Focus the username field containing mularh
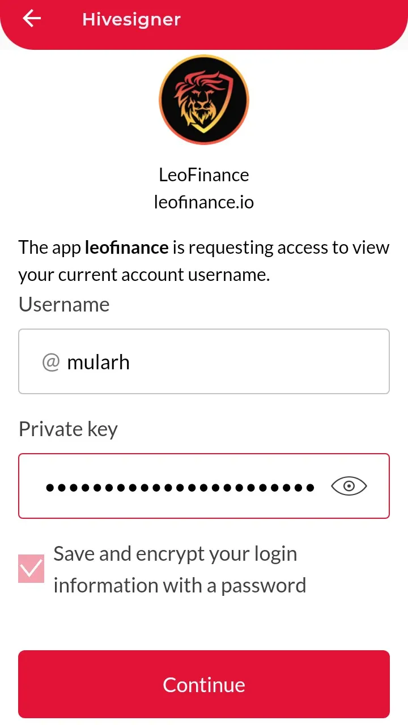 [204, 361]
